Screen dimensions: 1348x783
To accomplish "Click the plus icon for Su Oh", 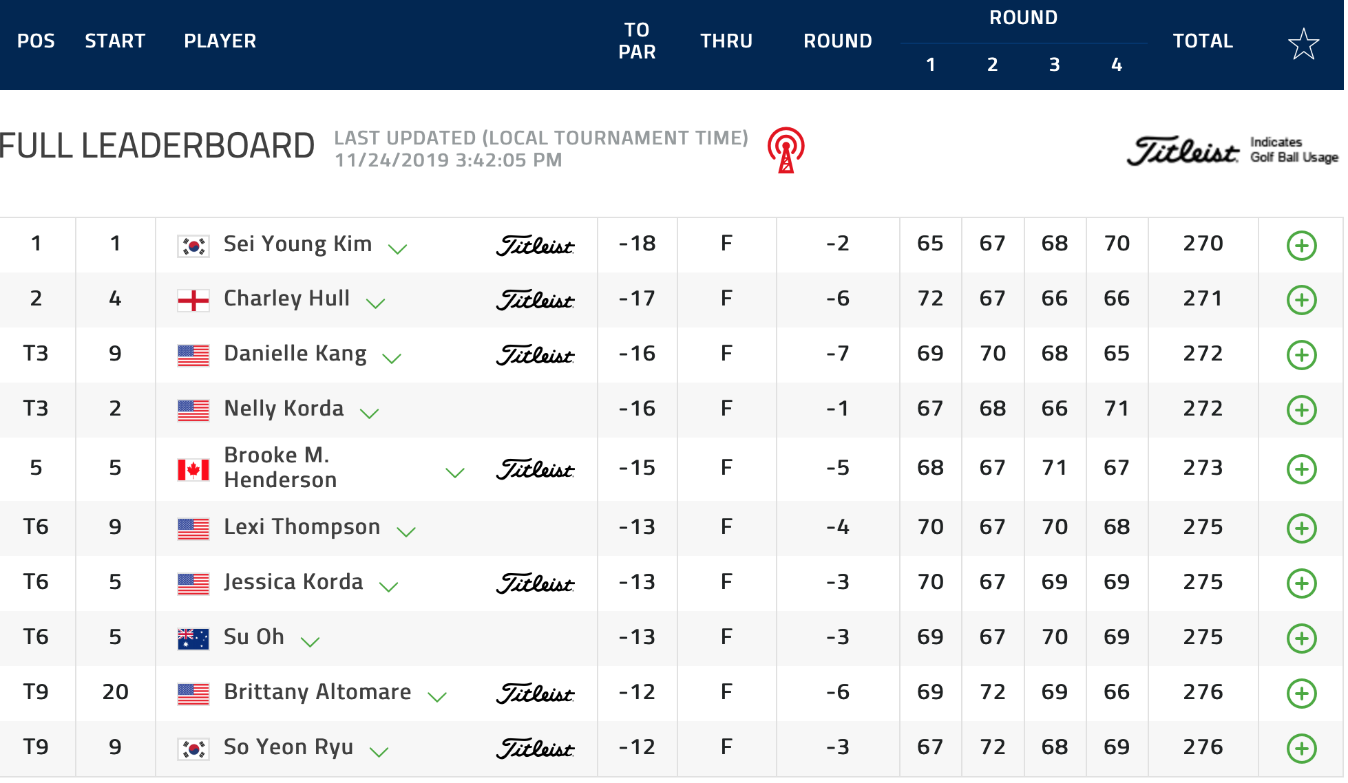I will 1301,639.
